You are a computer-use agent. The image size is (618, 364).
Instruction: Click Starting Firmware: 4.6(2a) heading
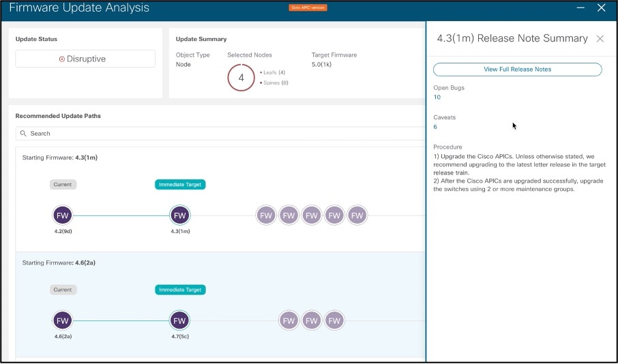point(59,262)
